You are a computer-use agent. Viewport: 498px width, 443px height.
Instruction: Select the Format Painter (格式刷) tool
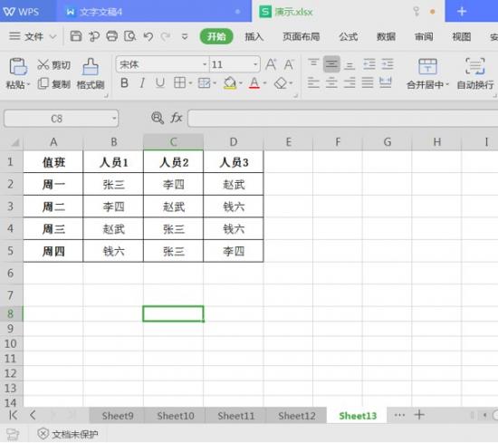91,73
